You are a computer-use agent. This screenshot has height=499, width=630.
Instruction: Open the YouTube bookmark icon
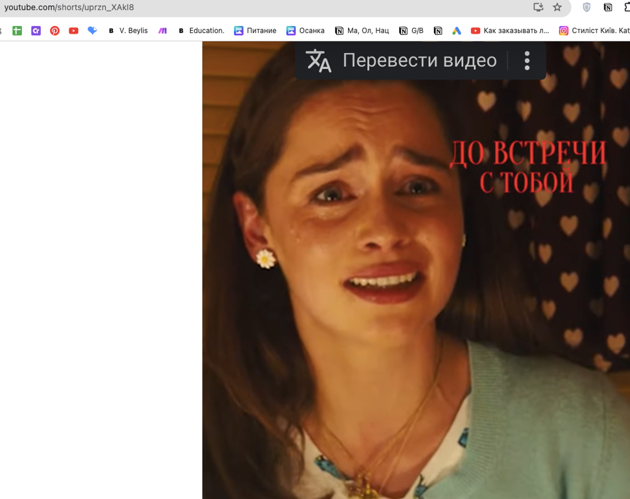(x=74, y=31)
